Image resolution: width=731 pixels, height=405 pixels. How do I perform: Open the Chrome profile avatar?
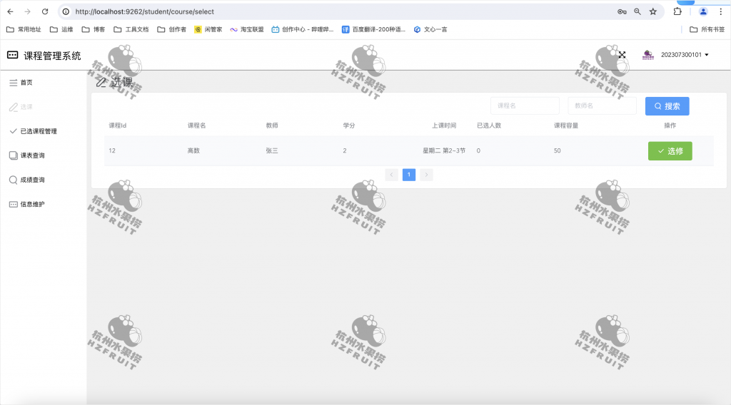(x=703, y=11)
